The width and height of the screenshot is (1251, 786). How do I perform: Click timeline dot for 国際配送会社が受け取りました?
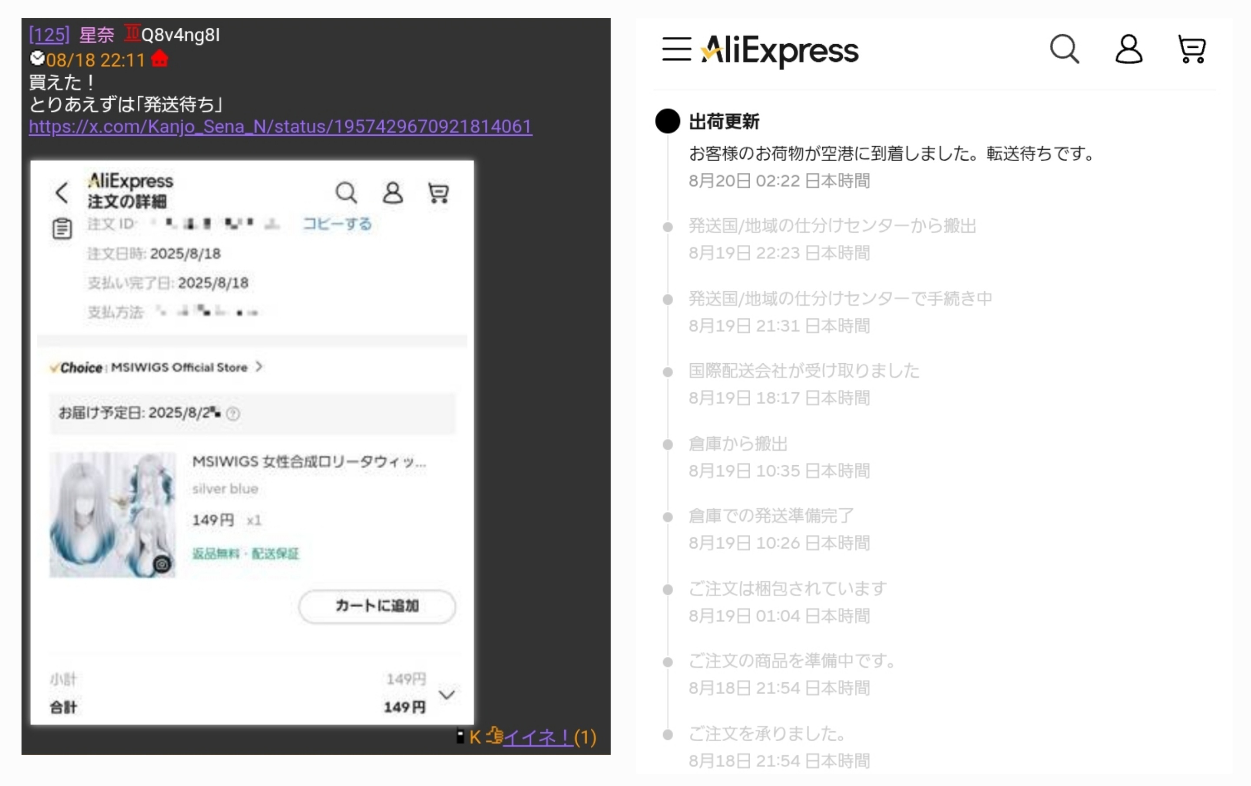[x=668, y=372]
